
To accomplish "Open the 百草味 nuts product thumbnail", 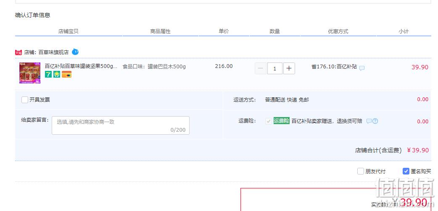I will [x=29, y=73].
